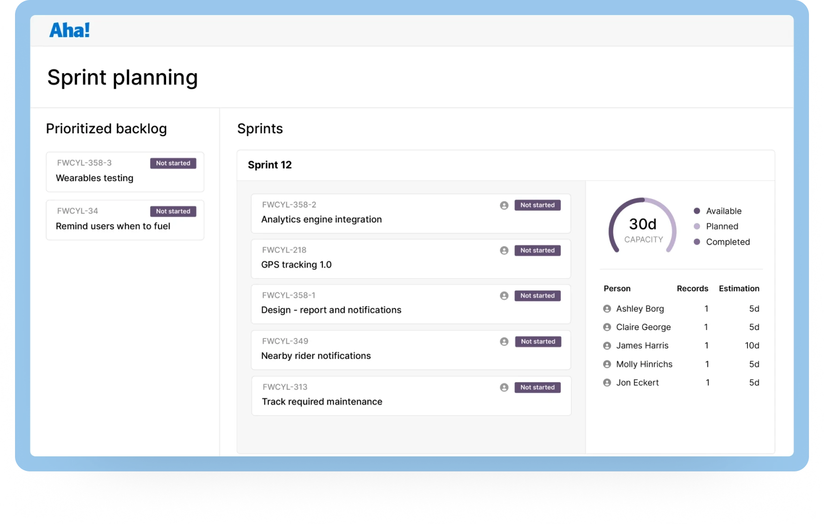Click the assignee avatar on Design - report and notifications
Screen dimensions: 824x524
click(x=504, y=296)
